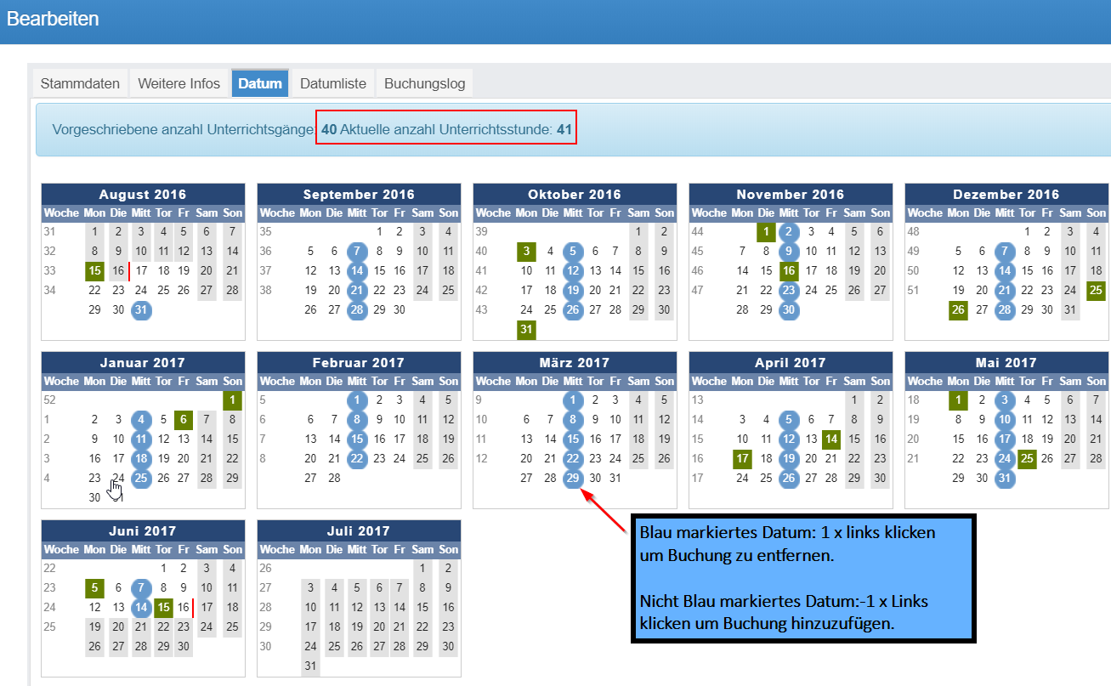Remove booking on 28 September 2016

pyautogui.click(x=357, y=310)
